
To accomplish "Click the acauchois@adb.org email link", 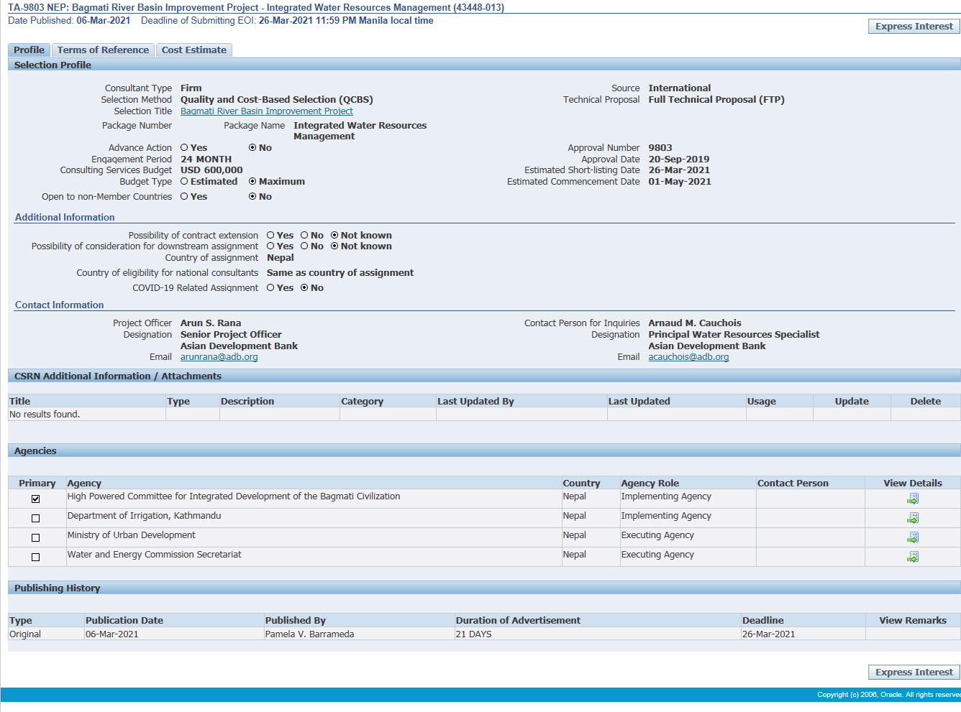I will pyautogui.click(x=688, y=357).
